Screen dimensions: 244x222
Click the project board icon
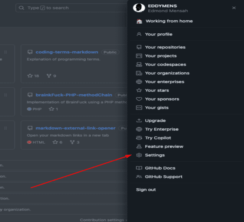click(x=139, y=56)
